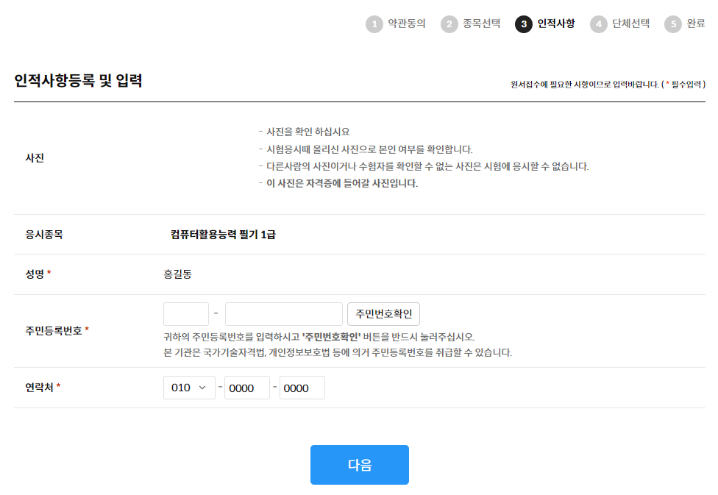Click the middle phone number field
This screenshot has height=495, width=718.
click(247, 388)
